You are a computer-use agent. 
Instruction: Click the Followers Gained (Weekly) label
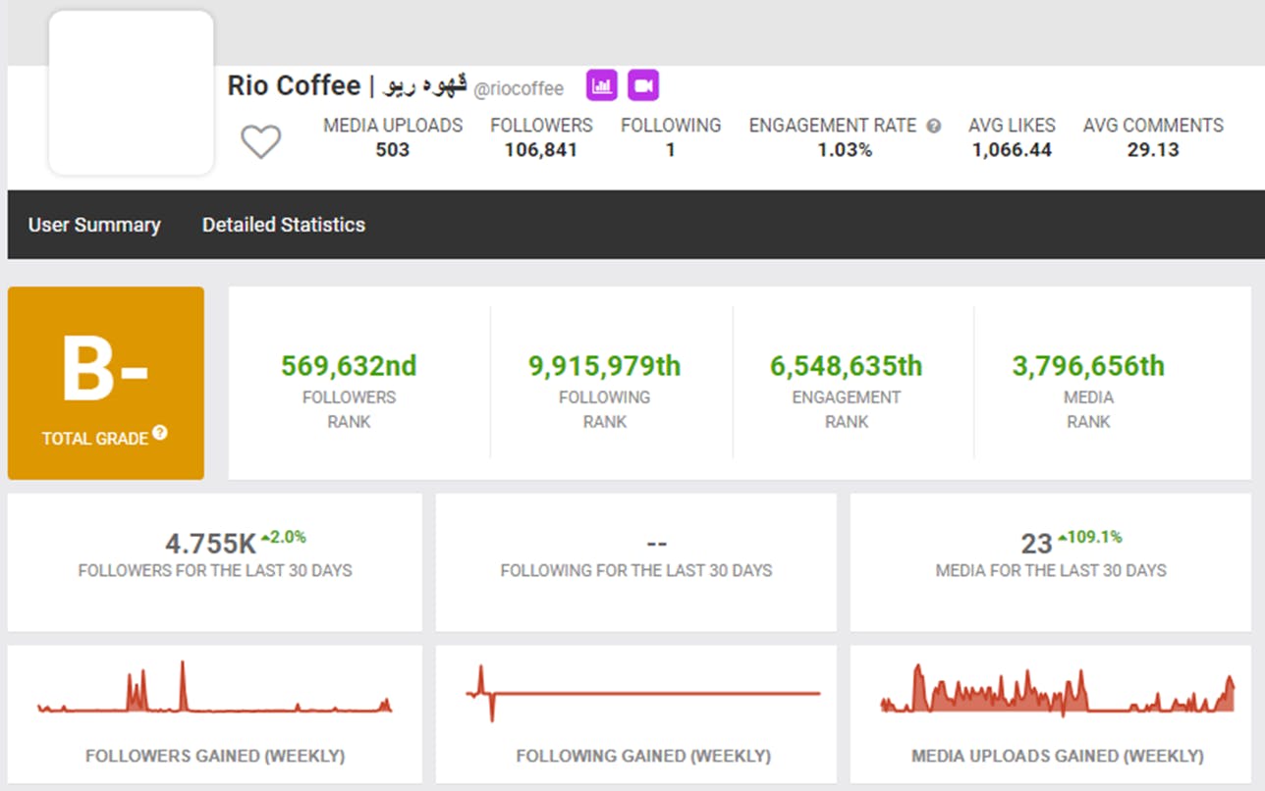(215, 756)
